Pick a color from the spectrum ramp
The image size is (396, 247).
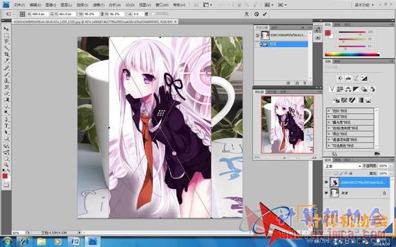[352, 55]
